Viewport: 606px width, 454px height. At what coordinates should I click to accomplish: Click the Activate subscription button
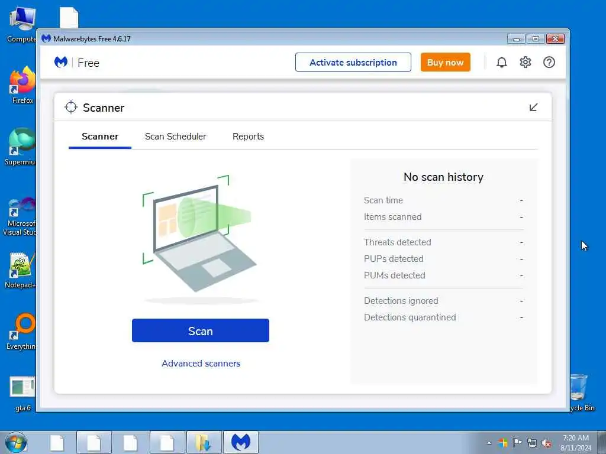(353, 62)
